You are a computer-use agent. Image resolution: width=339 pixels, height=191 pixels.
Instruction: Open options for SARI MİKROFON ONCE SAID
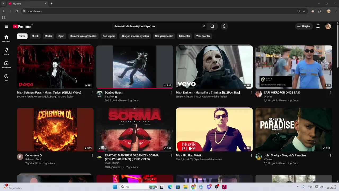coord(331,93)
